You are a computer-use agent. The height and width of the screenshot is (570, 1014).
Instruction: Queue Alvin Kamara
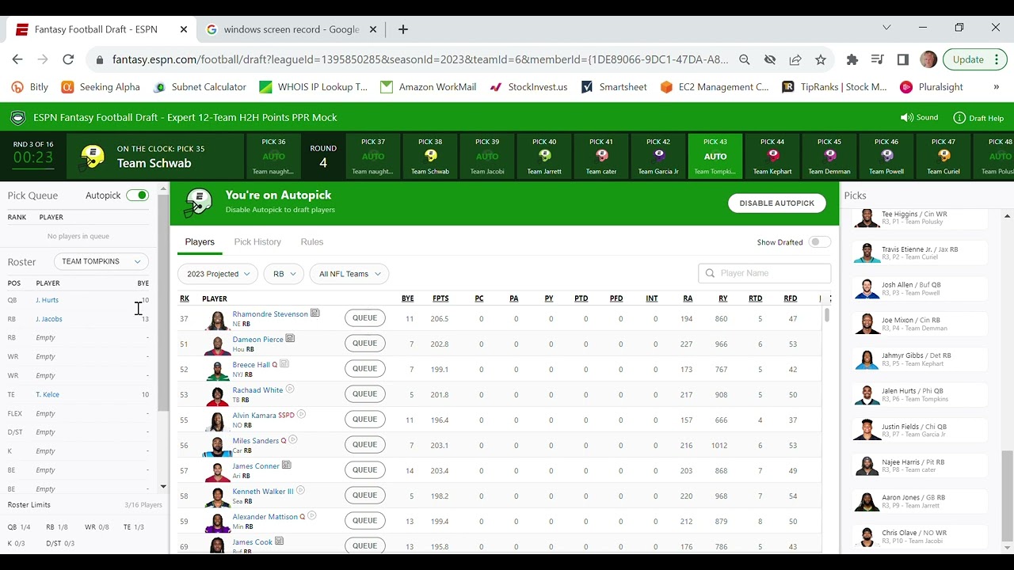[365, 420]
